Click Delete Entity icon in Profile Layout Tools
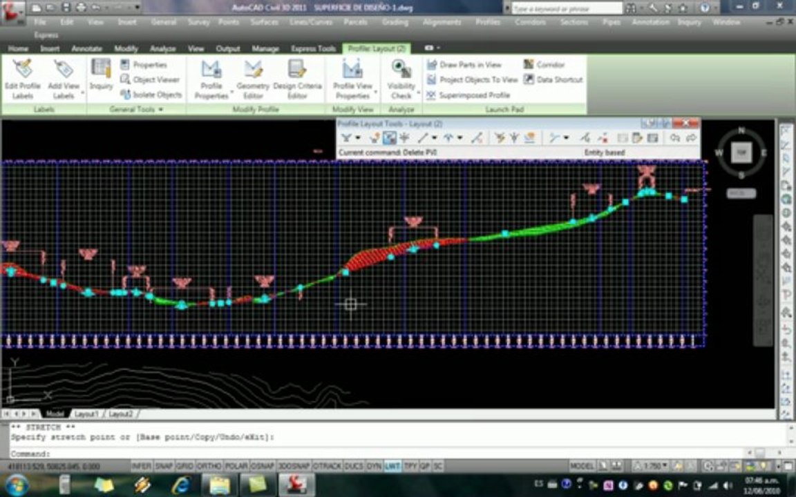 (603, 137)
